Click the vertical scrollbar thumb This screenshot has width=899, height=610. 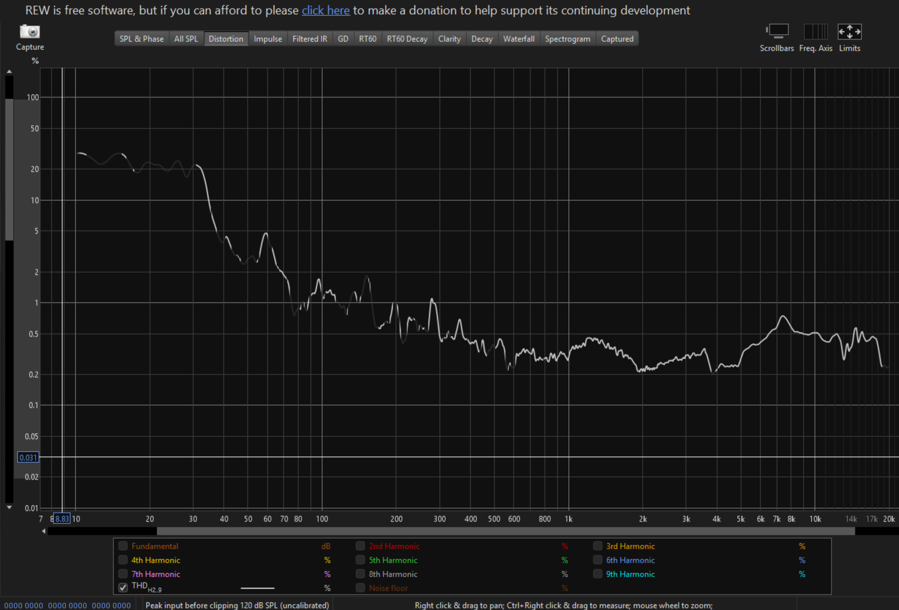(x=9, y=169)
